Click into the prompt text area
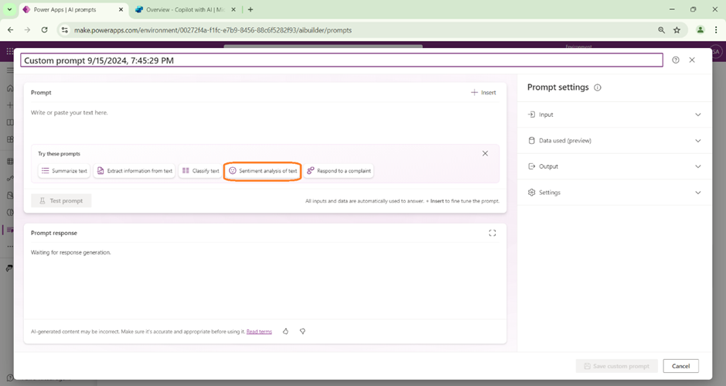Image resolution: width=726 pixels, height=386 pixels. 263,124
